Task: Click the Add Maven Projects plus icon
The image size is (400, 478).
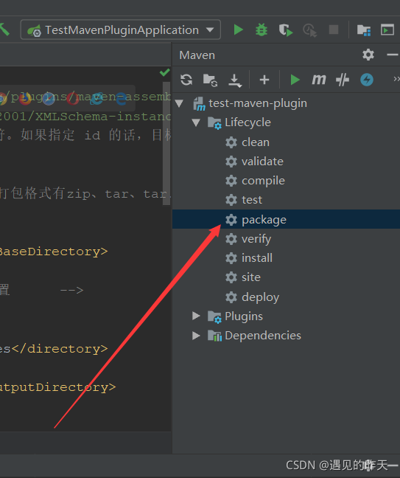Action: [264, 80]
